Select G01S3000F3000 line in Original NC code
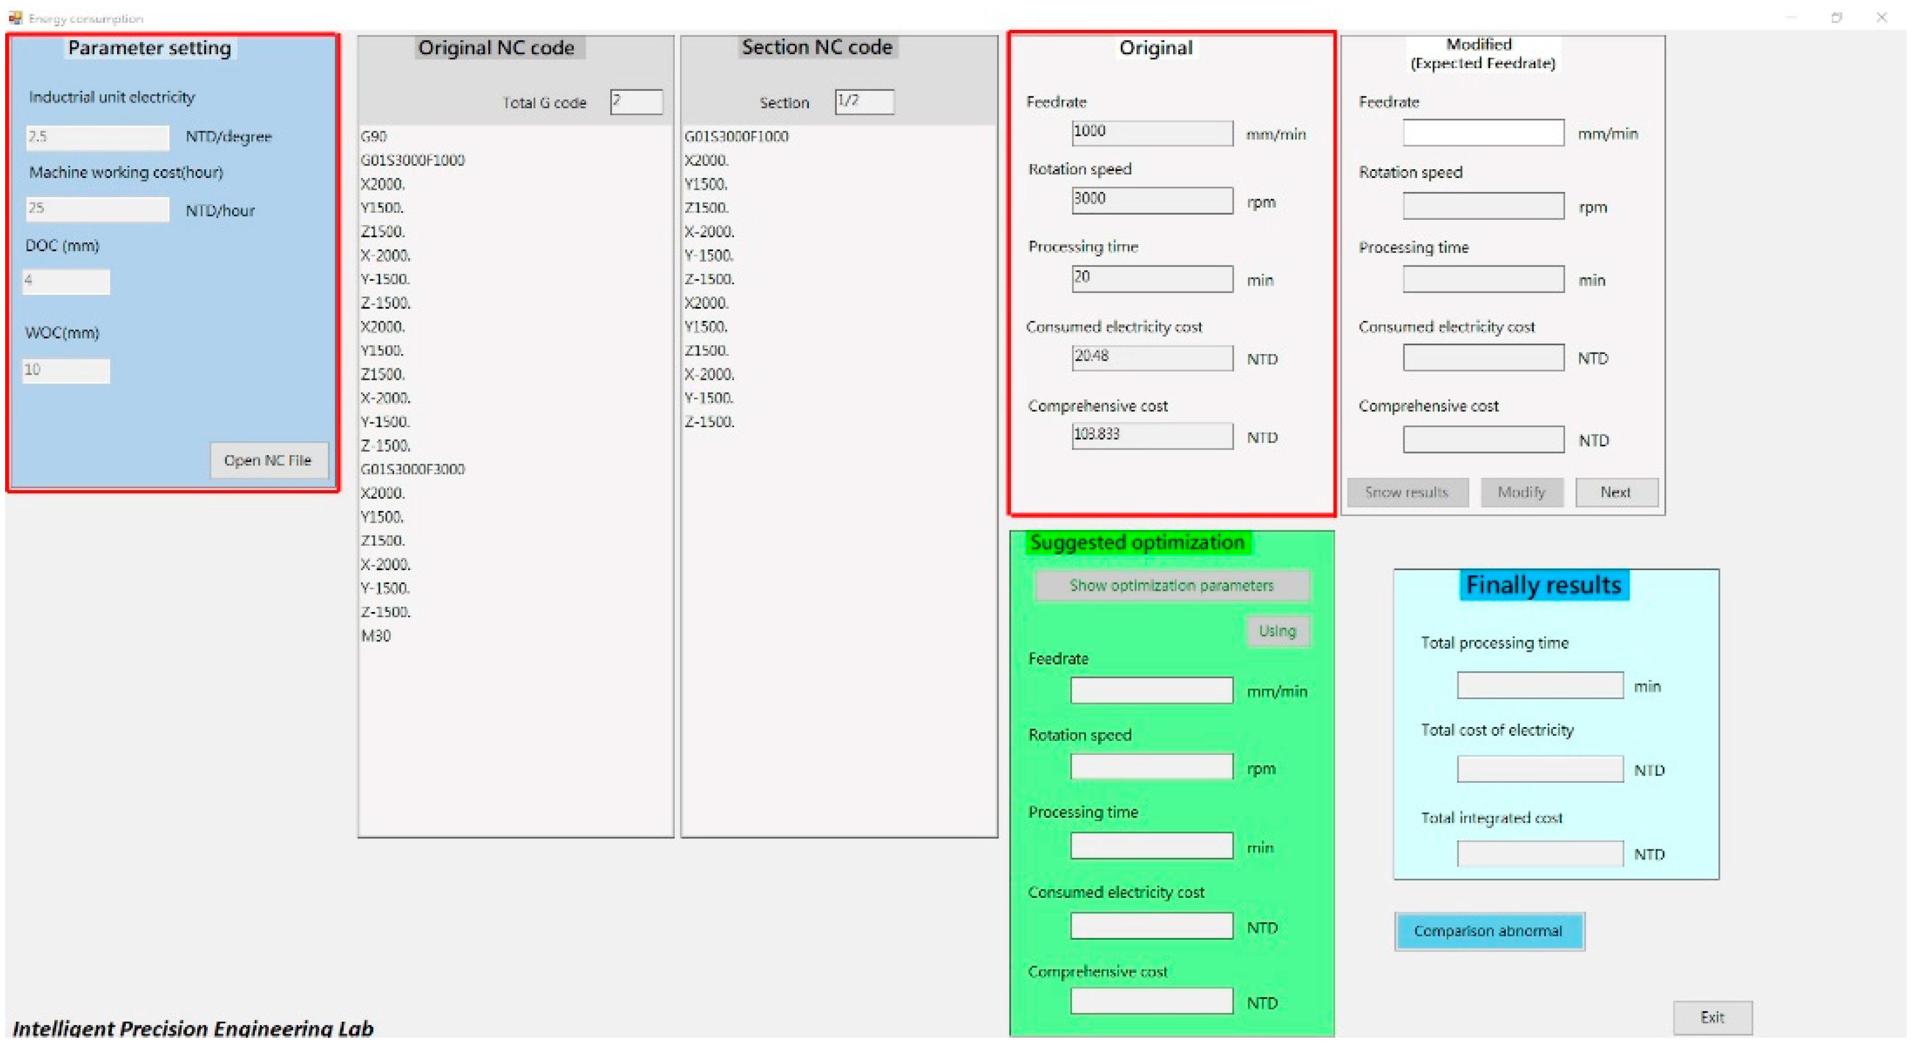Image resolution: width=1916 pixels, height=1047 pixels. [x=413, y=469]
